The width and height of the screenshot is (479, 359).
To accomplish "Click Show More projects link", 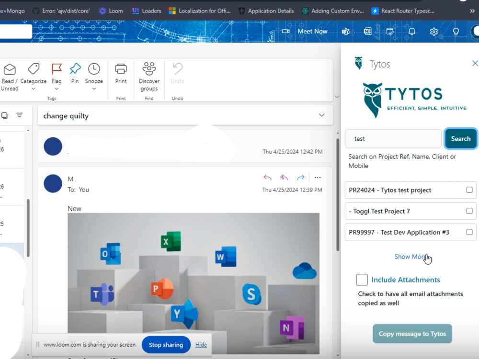I will click(411, 257).
